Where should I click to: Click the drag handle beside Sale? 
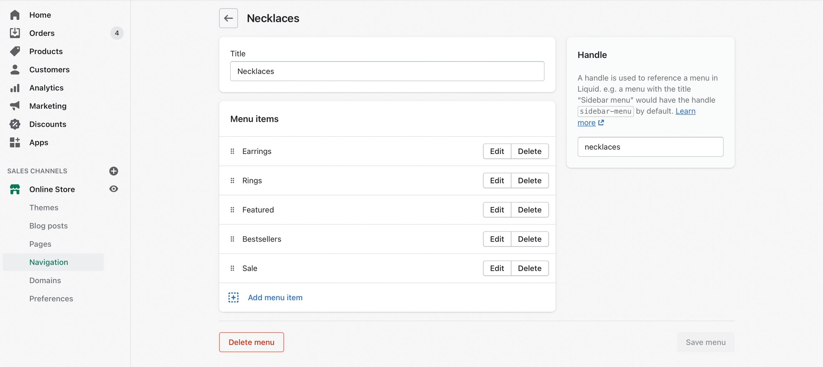(x=233, y=268)
